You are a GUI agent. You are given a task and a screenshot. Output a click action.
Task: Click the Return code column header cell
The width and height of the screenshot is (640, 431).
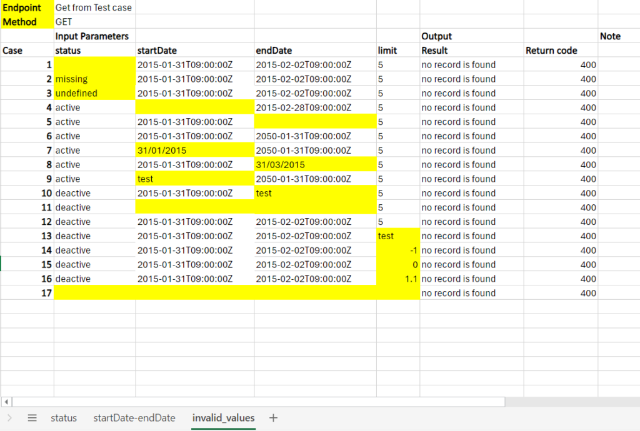pyautogui.click(x=560, y=51)
